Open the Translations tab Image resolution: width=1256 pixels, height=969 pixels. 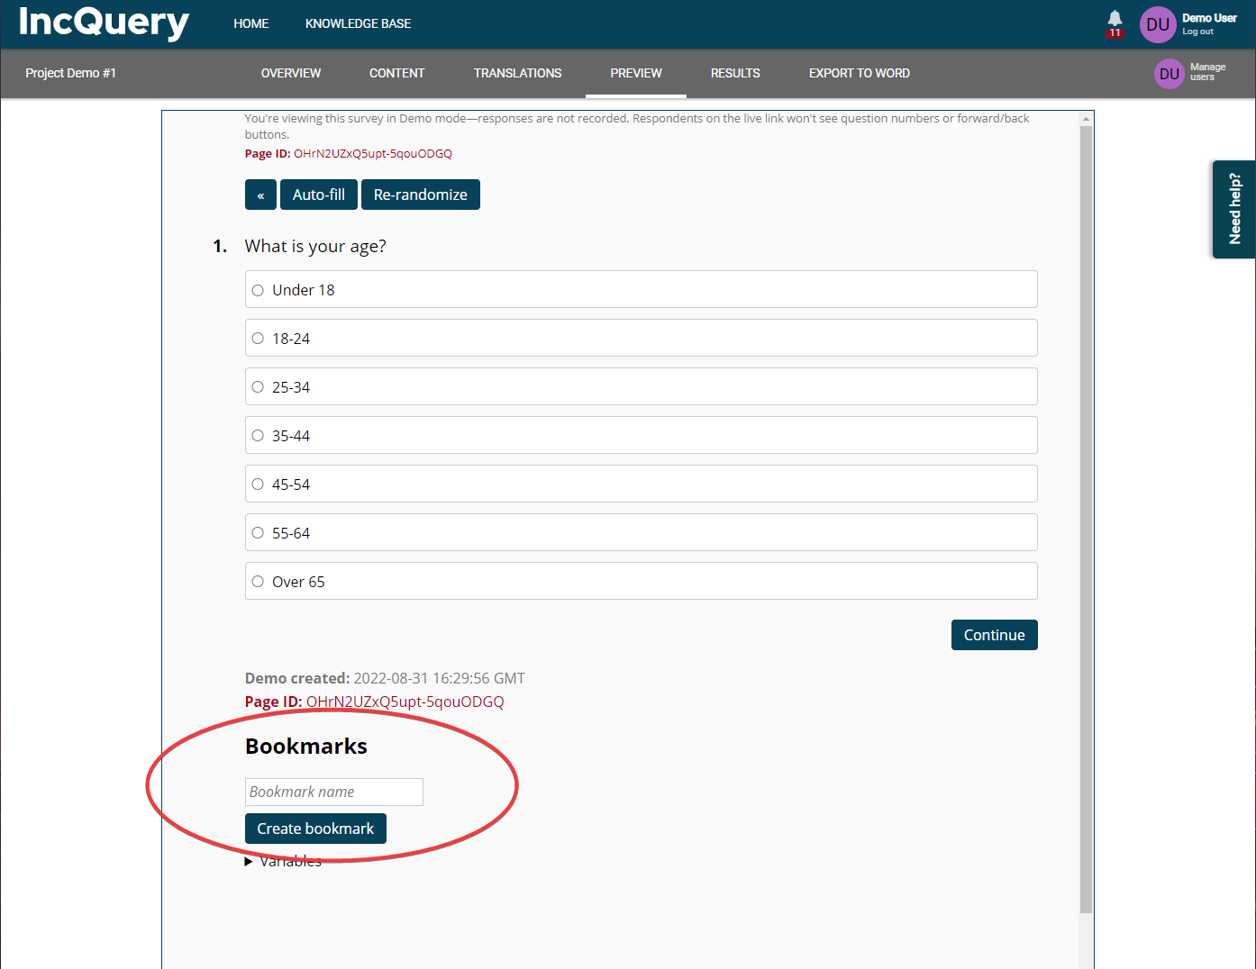coord(517,73)
